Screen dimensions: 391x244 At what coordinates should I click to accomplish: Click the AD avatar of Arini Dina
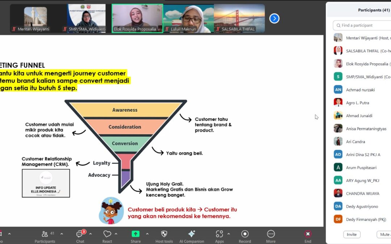point(338,154)
